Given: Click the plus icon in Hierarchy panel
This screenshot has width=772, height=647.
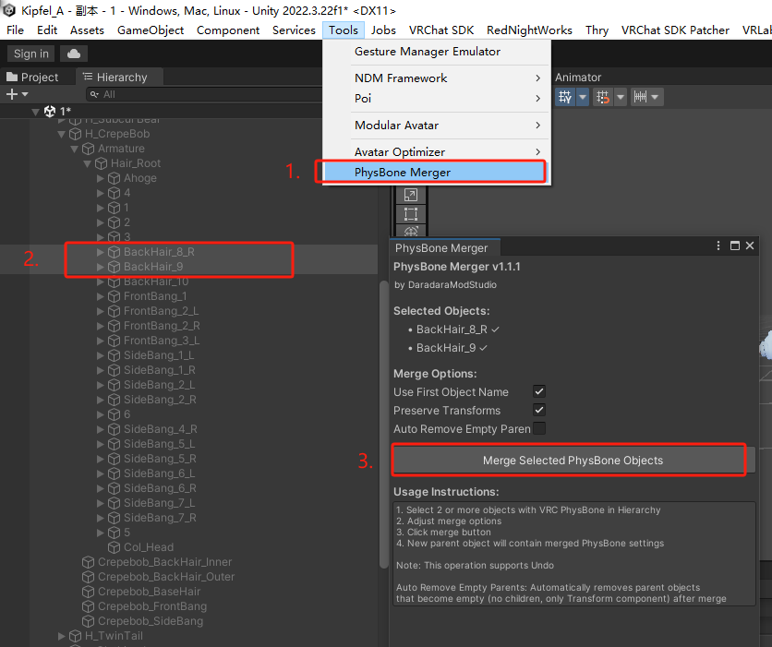Looking at the screenshot, I should pyautogui.click(x=10, y=93).
